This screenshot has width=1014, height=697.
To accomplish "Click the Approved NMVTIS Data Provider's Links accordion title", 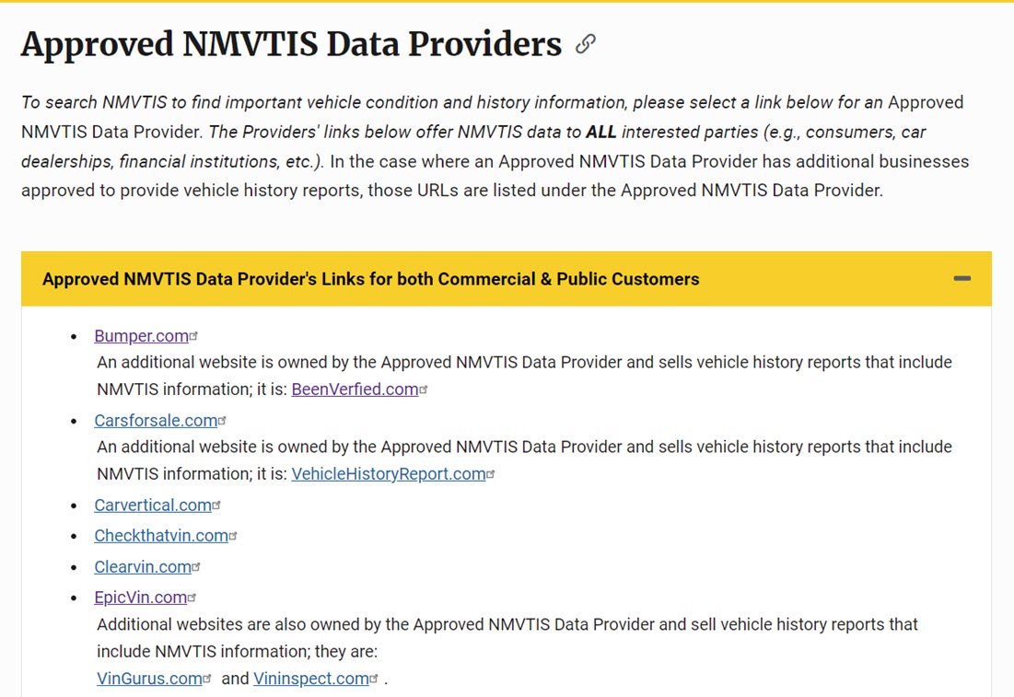I will [370, 279].
